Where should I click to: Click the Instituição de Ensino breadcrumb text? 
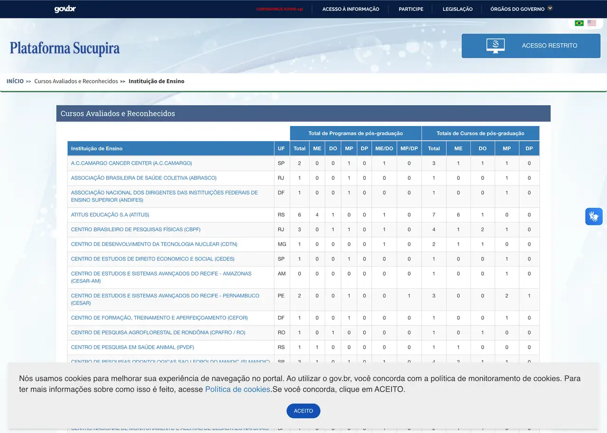[x=156, y=81]
